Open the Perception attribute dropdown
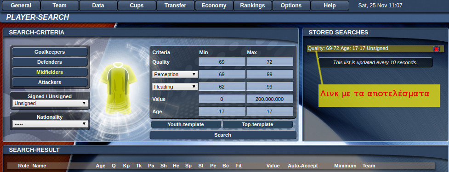Screen dimensions: 449x172 [175, 74]
